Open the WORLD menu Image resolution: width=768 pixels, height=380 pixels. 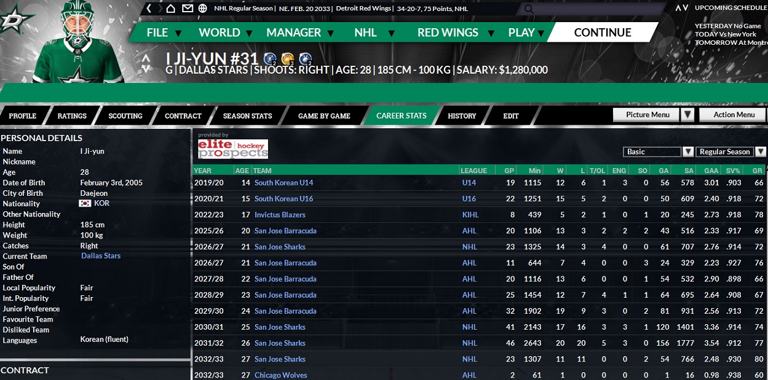click(x=220, y=33)
